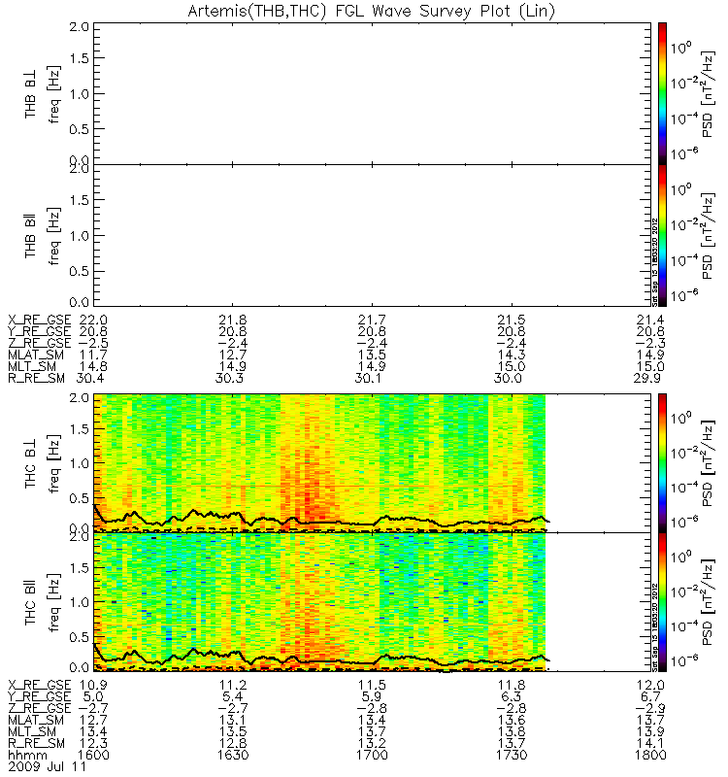Click the THB Z_RE_GSE value '-2.5'
The image size is (728, 777).
coord(93,343)
